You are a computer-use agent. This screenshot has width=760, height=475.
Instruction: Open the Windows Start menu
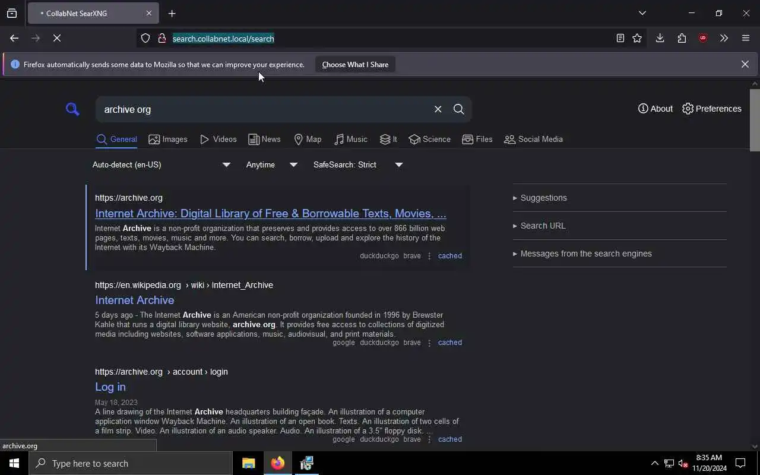14,463
